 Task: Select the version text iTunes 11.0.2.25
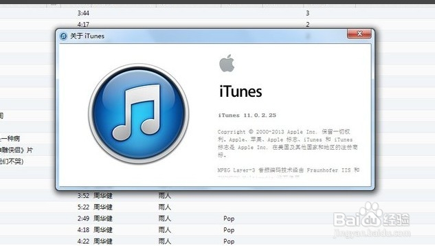click(247, 115)
